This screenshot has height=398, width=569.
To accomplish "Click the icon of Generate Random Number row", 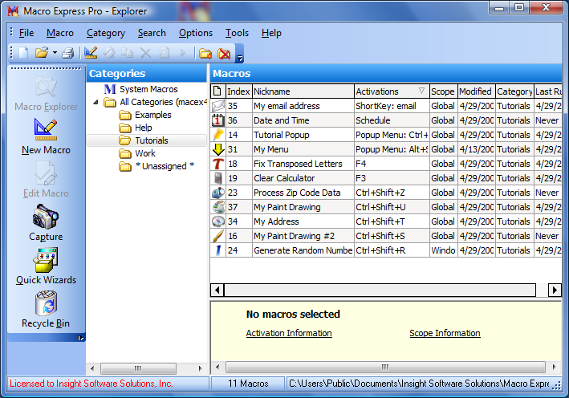I will [x=218, y=250].
